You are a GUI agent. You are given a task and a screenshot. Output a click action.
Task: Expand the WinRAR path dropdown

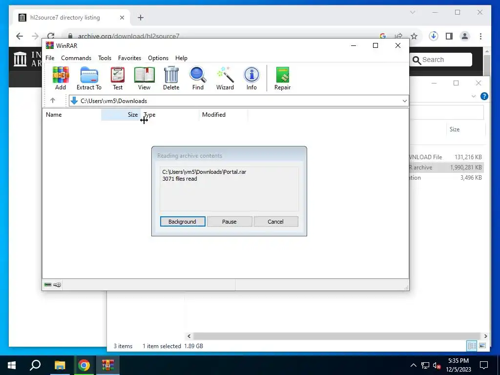404,101
